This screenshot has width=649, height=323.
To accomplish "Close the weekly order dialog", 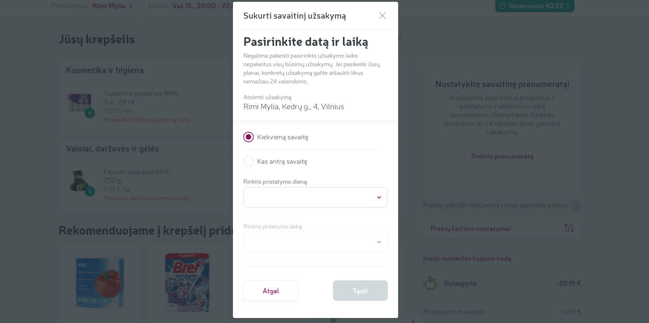I will click(382, 16).
